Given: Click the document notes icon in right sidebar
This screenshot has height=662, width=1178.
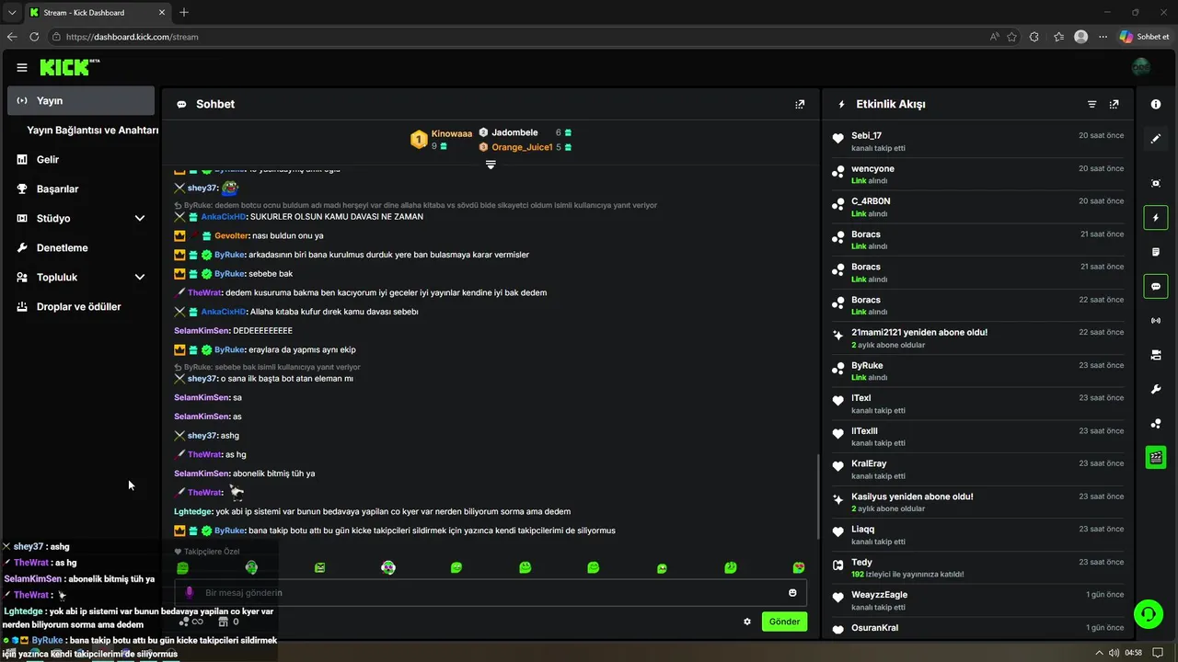Looking at the screenshot, I should pyautogui.click(x=1156, y=252).
